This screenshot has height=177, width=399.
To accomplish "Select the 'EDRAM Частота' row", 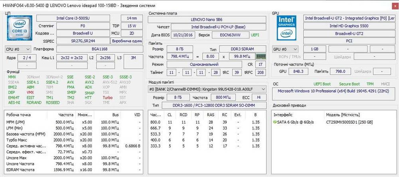I will click(73, 170).
